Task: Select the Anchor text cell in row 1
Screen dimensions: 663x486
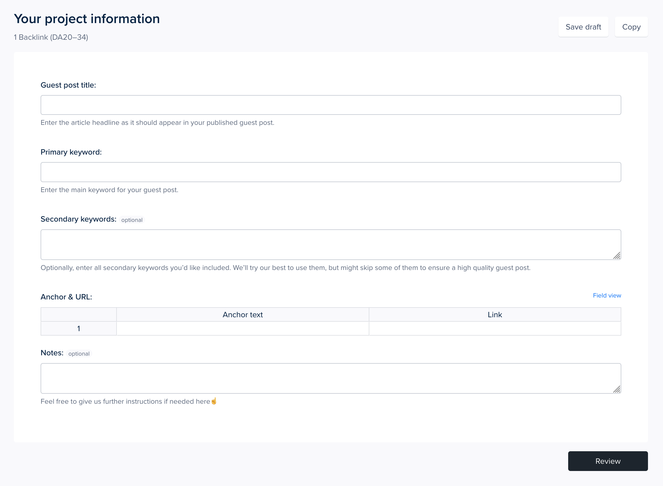Action: tap(243, 328)
